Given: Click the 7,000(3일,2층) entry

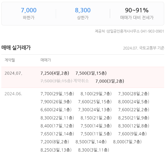Looking at the screenshot, I should [110, 81].
